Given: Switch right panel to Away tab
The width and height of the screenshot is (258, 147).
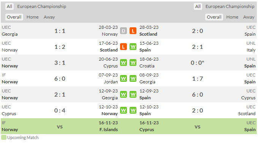Looking at the screenshot, I should (249, 17).
